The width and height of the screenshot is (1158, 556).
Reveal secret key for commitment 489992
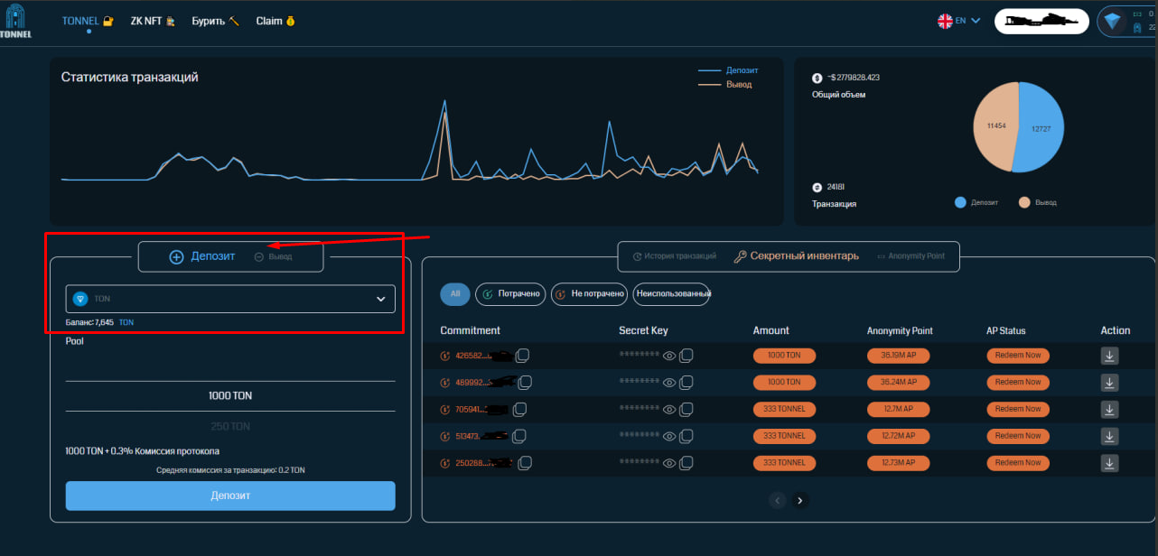point(669,383)
